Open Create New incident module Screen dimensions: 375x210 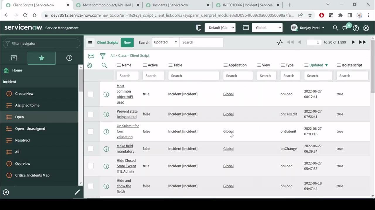(24, 94)
